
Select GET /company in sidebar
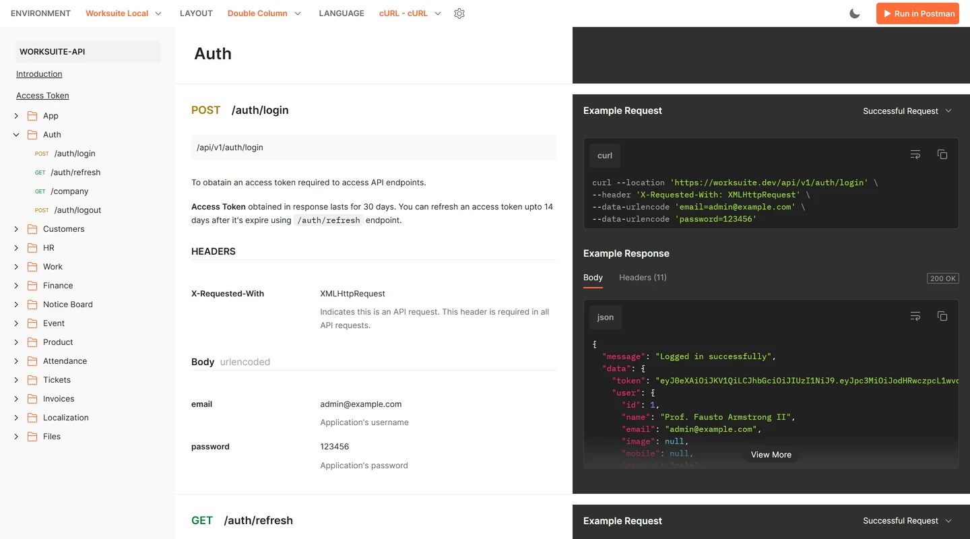(x=62, y=191)
